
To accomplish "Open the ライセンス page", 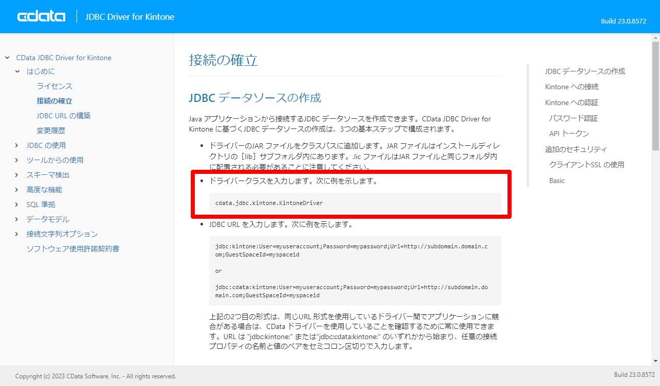I will click(x=55, y=86).
